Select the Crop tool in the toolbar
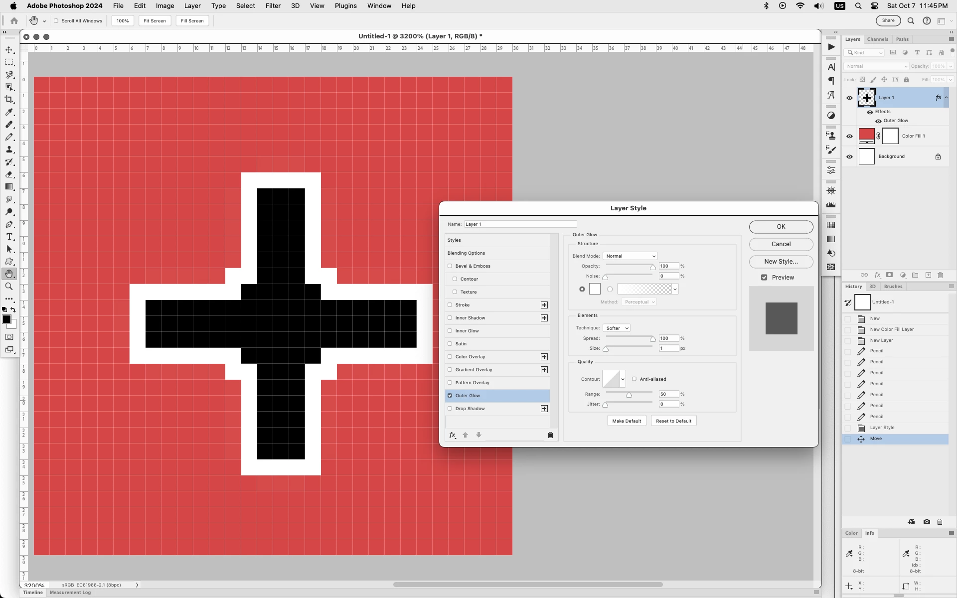The height and width of the screenshot is (598, 957). click(x=9, y=99)
